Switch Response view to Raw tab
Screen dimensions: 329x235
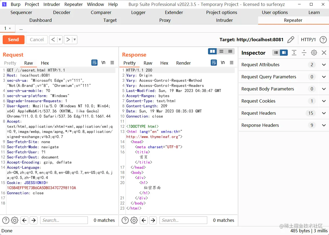point(148,63)
